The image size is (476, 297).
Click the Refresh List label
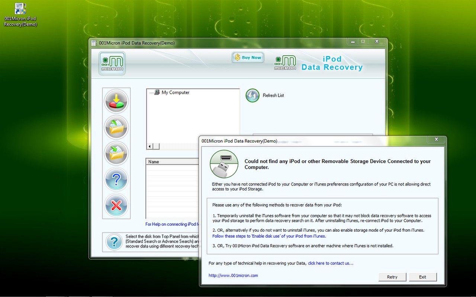pyautogui.click(x=273, y=95)
